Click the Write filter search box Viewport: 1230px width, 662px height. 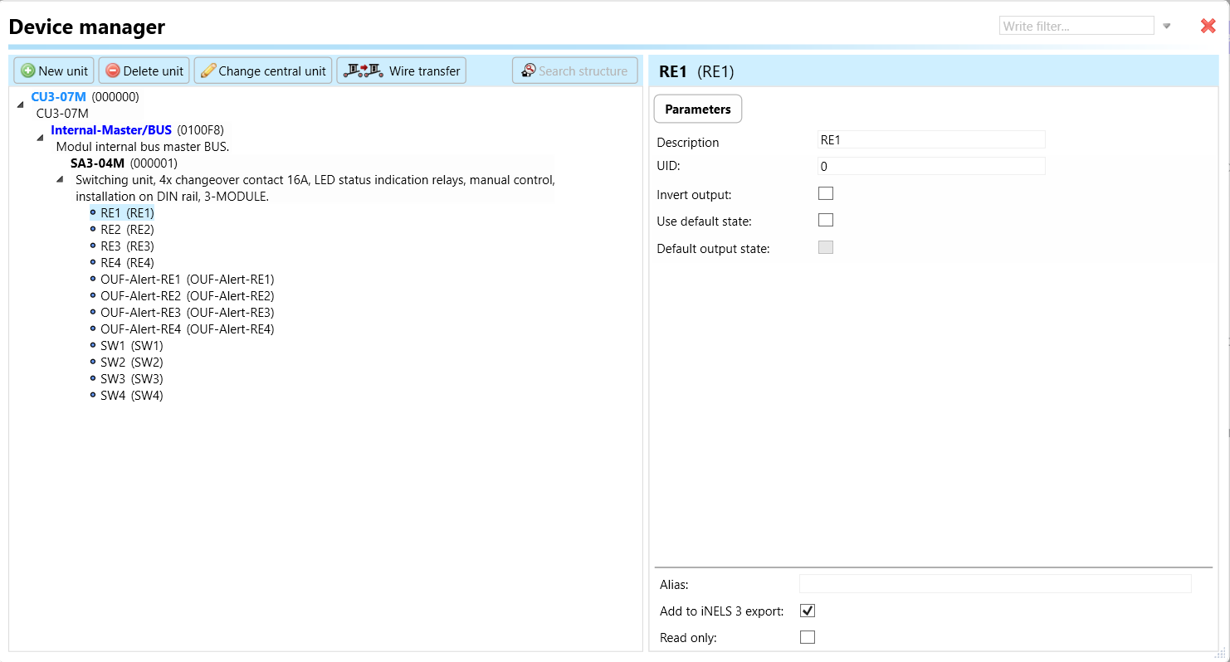click(1076, 26)
